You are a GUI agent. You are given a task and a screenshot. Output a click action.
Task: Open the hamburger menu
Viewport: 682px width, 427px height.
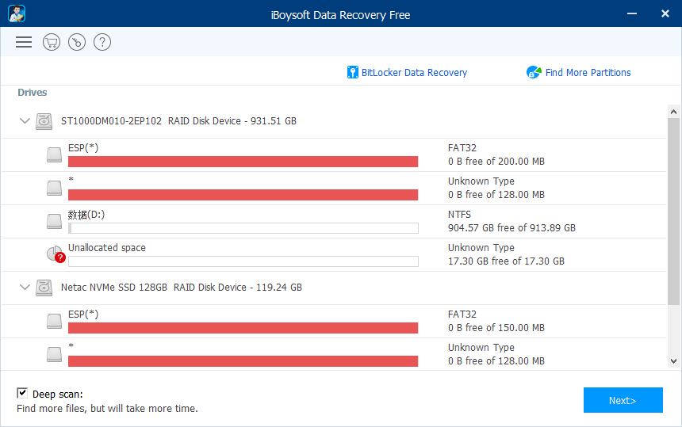[24, 43]
